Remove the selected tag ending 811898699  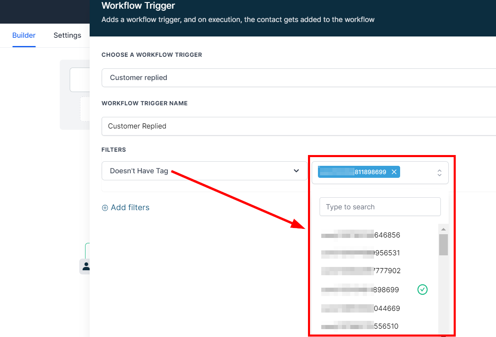pos(394,172)
